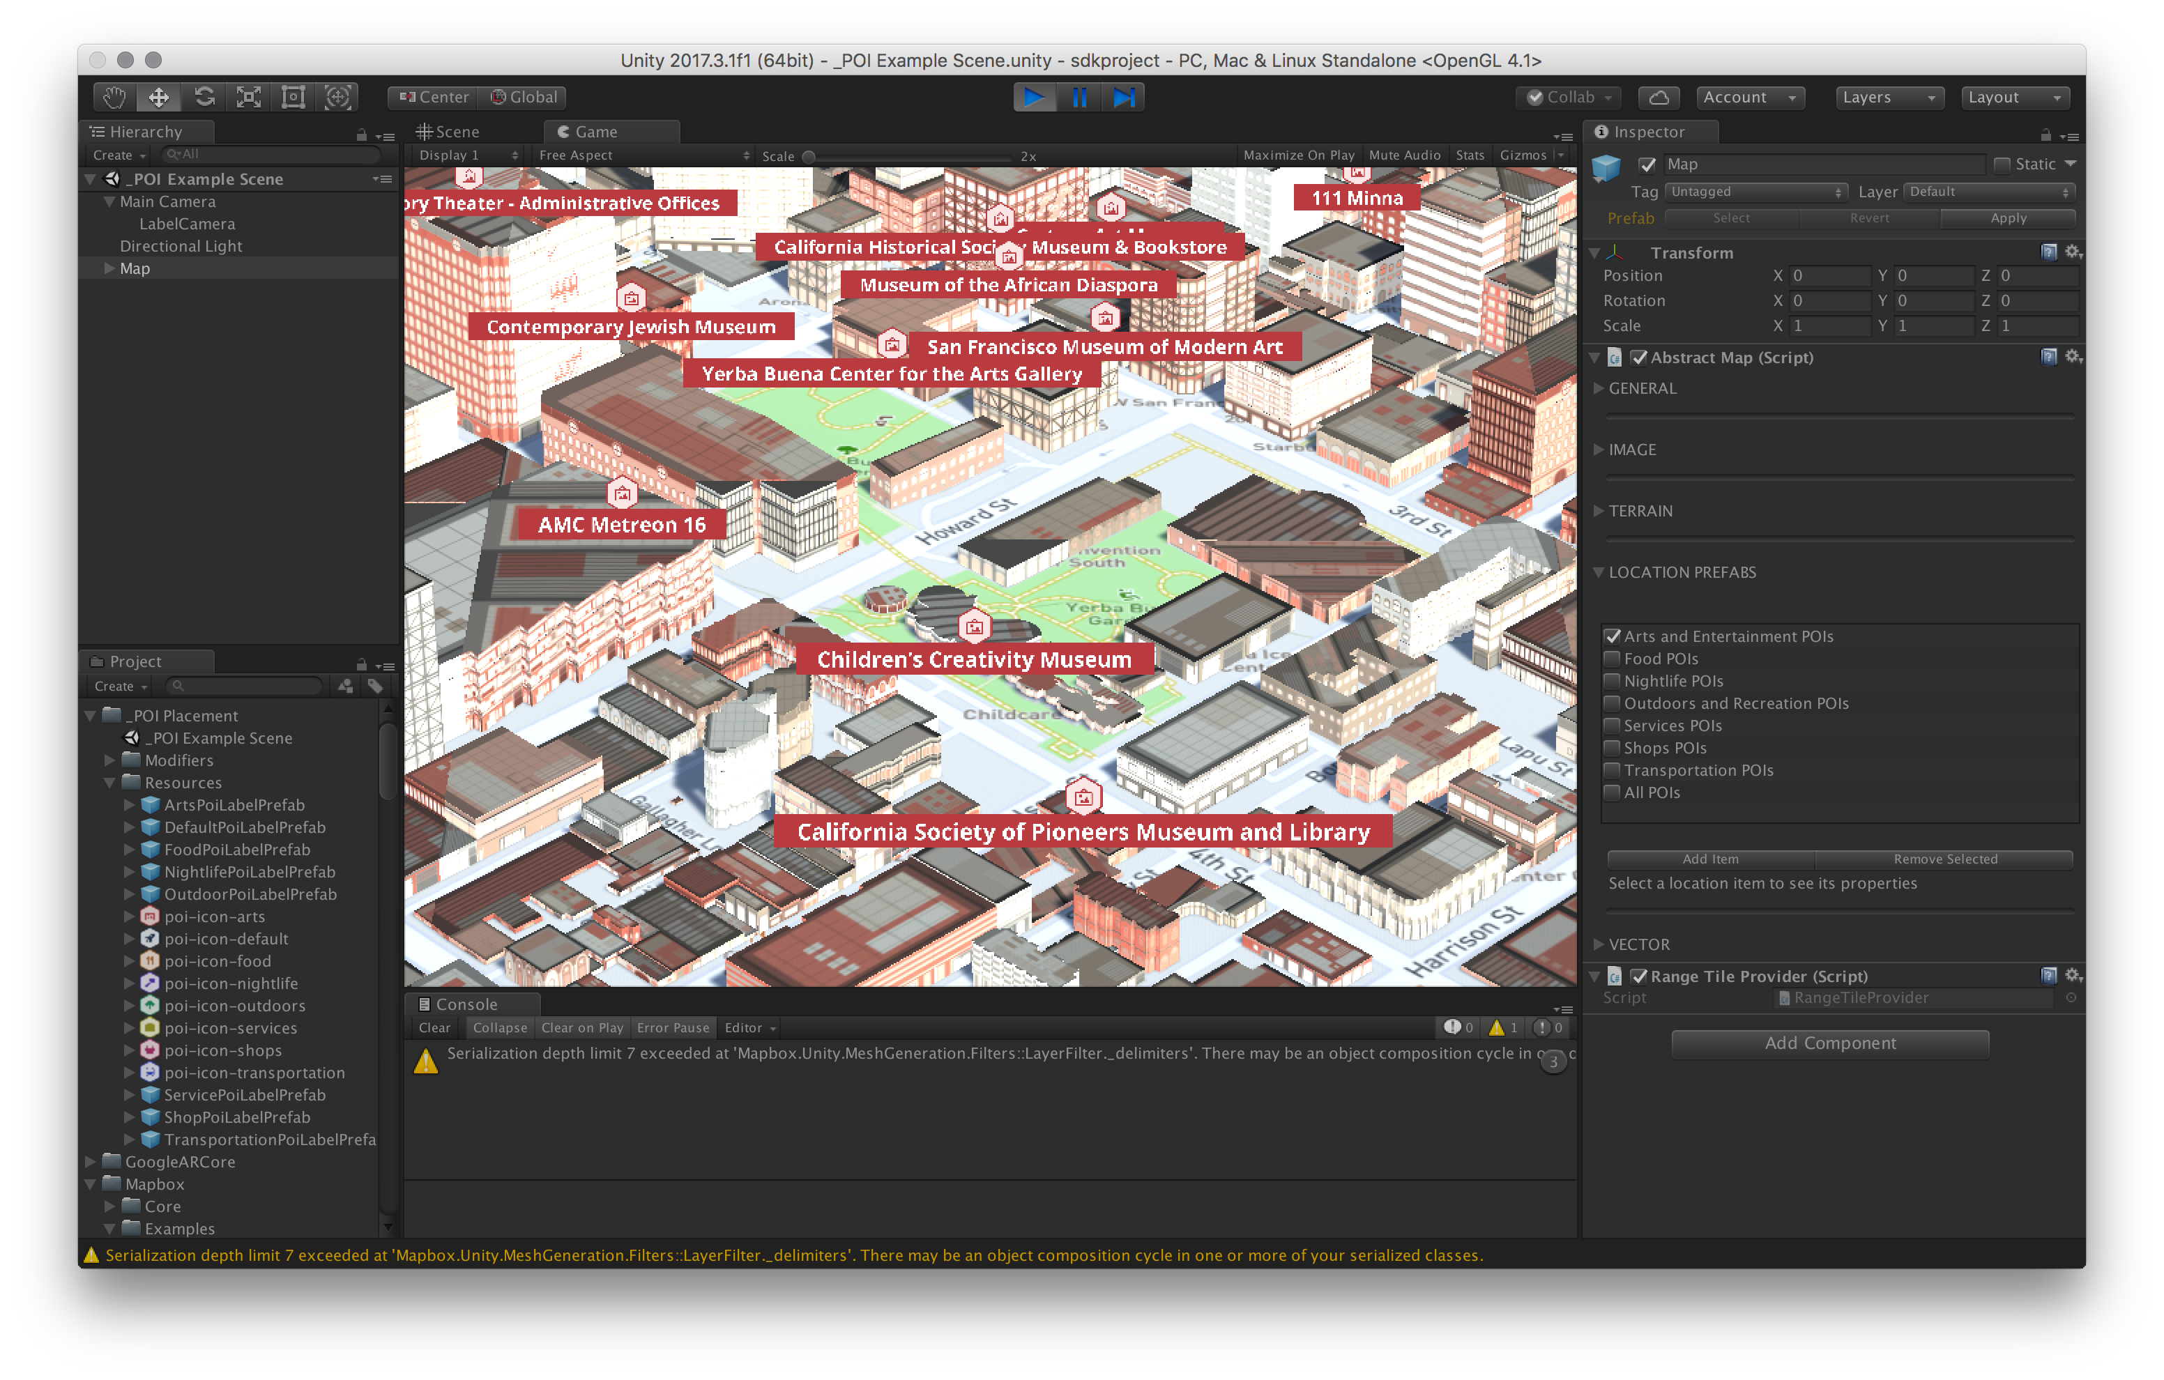Viewport: 2164px width, 1380px height.
Task: Adjust the game view Scale slider
Action: [x=809, y=156]
